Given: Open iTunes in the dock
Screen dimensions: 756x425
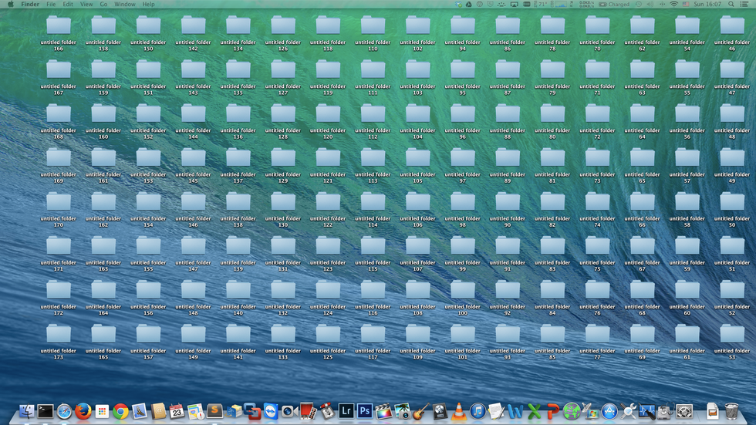Looking at the screenshot, I should point(478,411).
